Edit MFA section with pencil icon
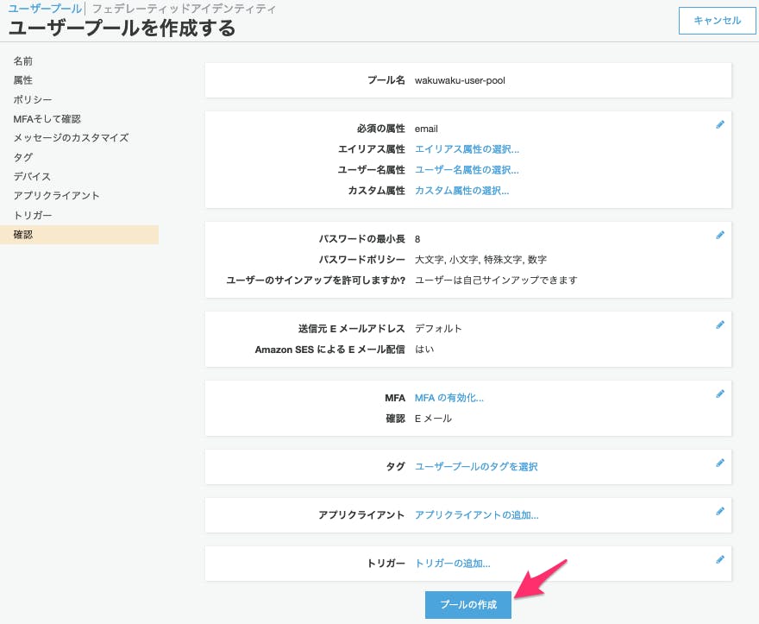759x624 pixels. click(720, 394)
